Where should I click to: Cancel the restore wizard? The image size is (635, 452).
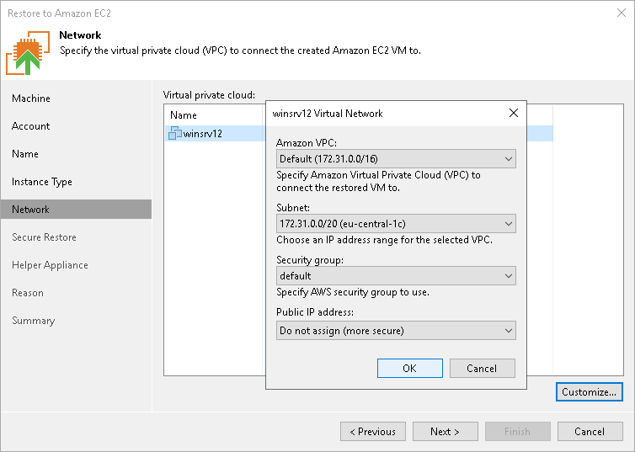click(590, 431)
